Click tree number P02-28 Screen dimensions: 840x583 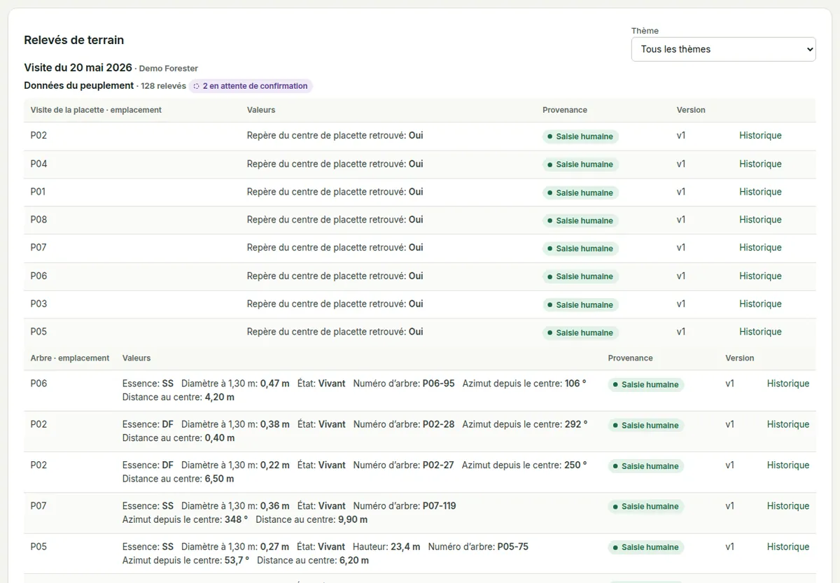[x=439, y=424]
